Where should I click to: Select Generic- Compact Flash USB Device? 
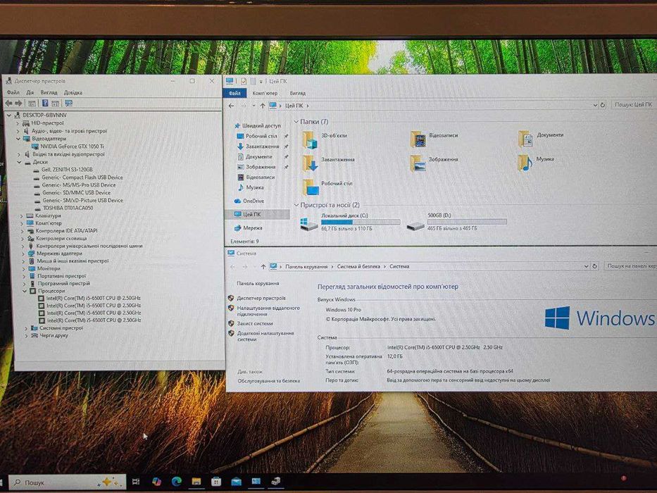(x=82, y=177)
